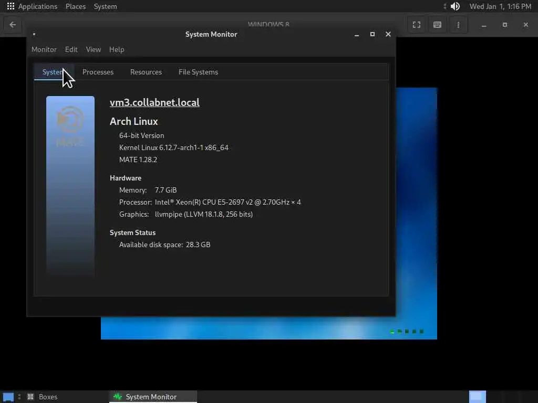The image size is (538, 403).
Task: Click the MATE 1.28.2 version text
Action: (138, 160)
